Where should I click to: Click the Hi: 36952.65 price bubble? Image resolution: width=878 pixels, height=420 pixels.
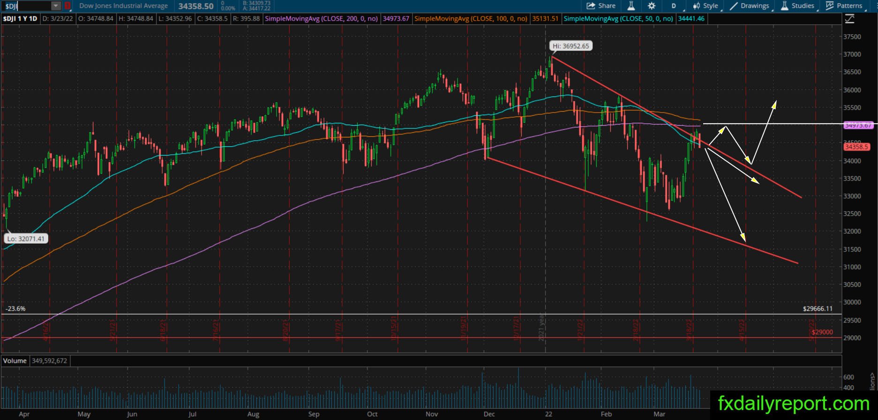pos(570,46)
